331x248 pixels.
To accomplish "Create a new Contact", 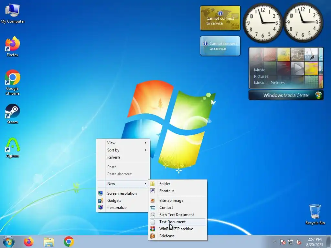I will coord(177,208).
